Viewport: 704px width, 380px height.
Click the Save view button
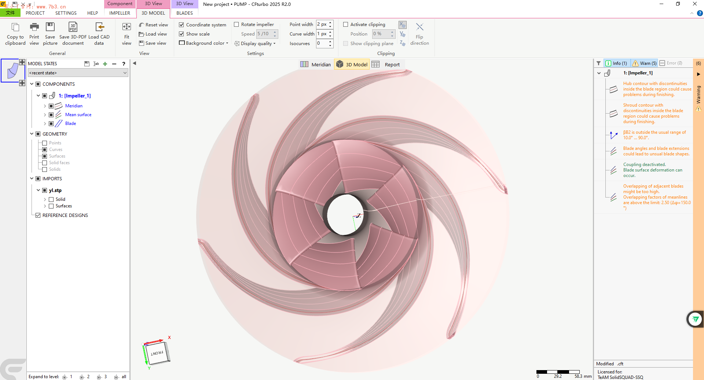click(153, 43)
